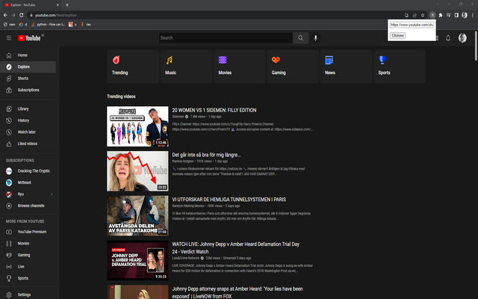Click the page vertical scrollbar

pyautogui.click(x=476, y=46)
